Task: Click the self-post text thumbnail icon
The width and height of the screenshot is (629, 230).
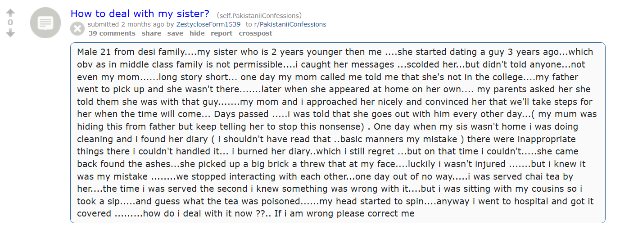Action: pyautogui.click(x=45, y=23)
